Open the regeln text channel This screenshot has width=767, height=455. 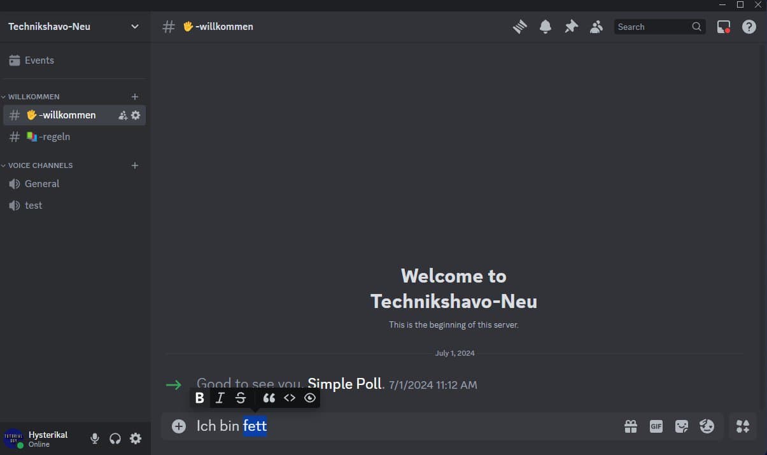click(74, 137)
